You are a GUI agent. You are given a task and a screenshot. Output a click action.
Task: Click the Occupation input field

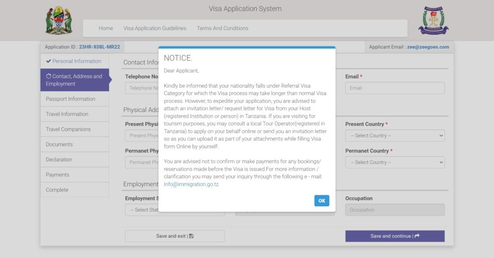(x=395, y=210)
